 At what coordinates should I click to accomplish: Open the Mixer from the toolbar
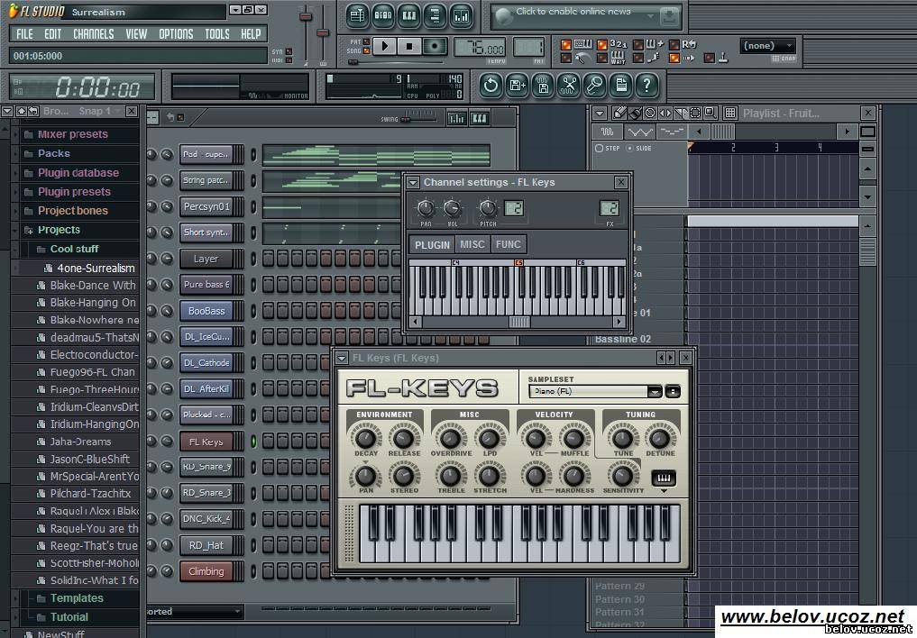[x=461, y=16]
